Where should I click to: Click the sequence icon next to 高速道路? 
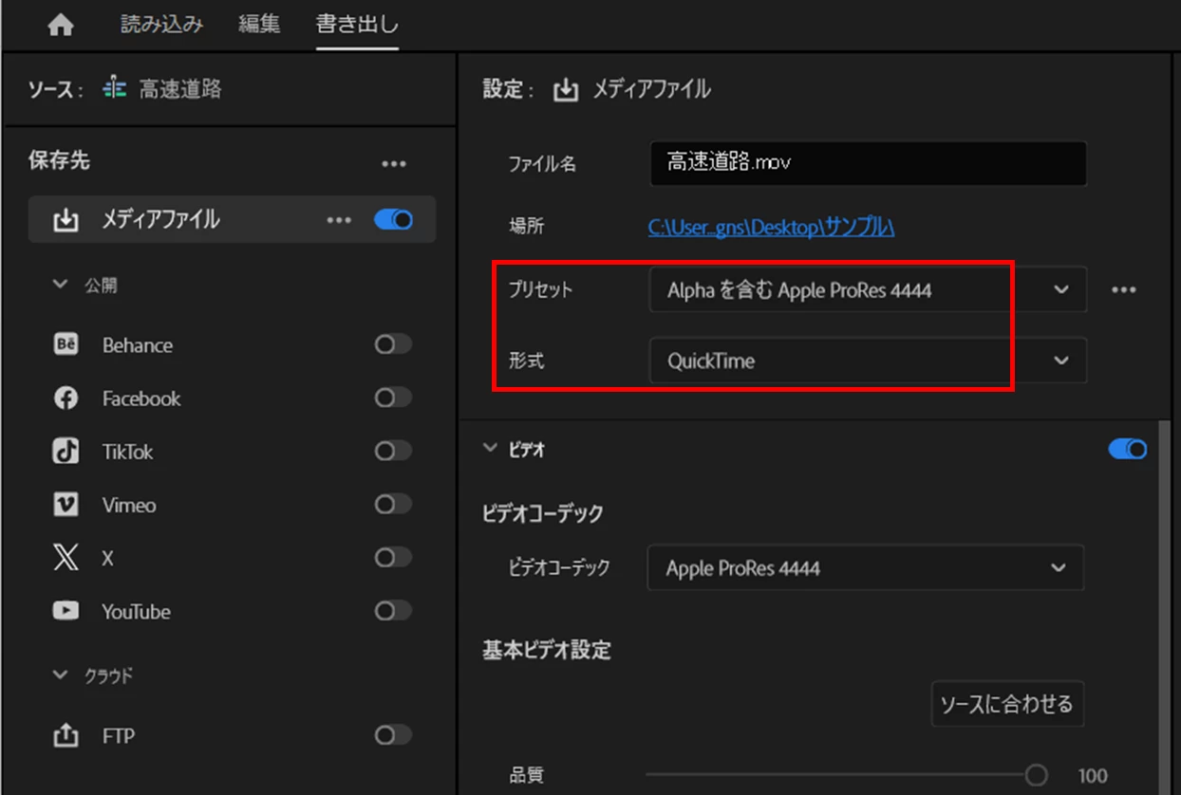(x=114, y=89)
